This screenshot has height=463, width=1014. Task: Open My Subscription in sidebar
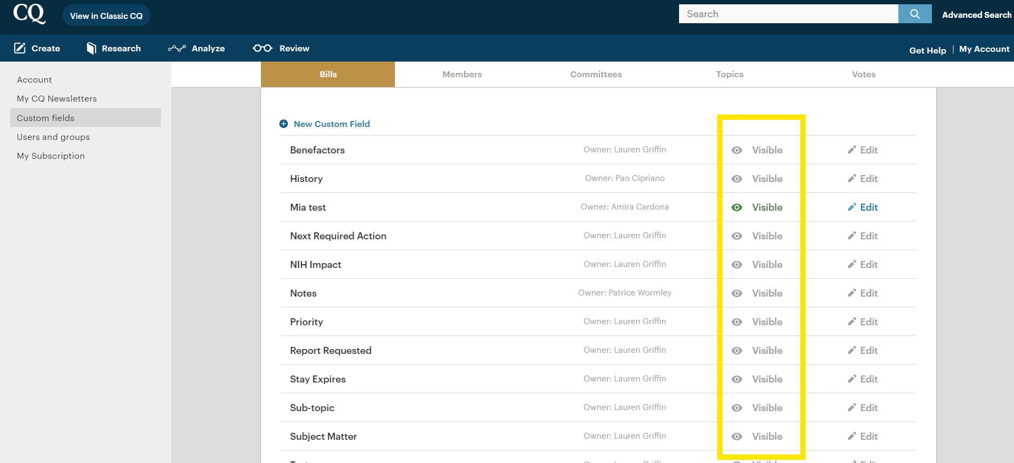pyautogui.click(x=51, y=156)
